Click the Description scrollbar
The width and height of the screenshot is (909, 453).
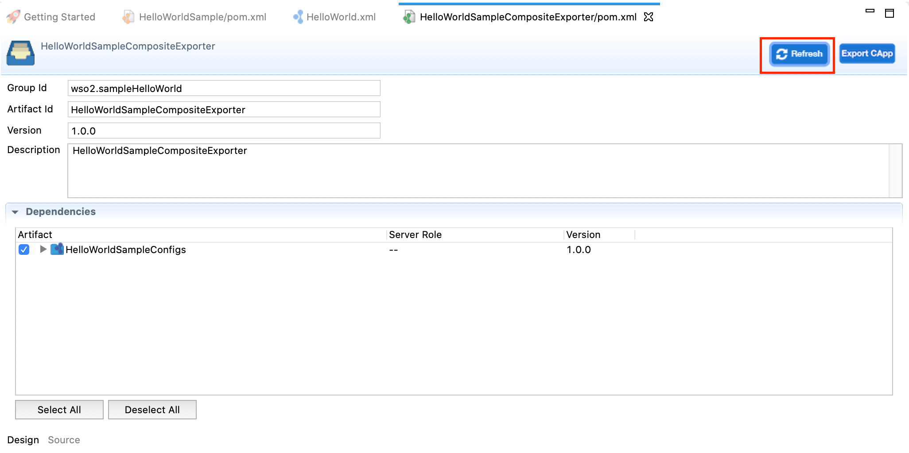tap(896, 171)
